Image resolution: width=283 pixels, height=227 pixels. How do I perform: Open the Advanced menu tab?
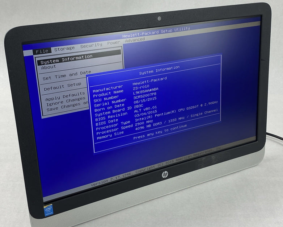coord(135,40)
